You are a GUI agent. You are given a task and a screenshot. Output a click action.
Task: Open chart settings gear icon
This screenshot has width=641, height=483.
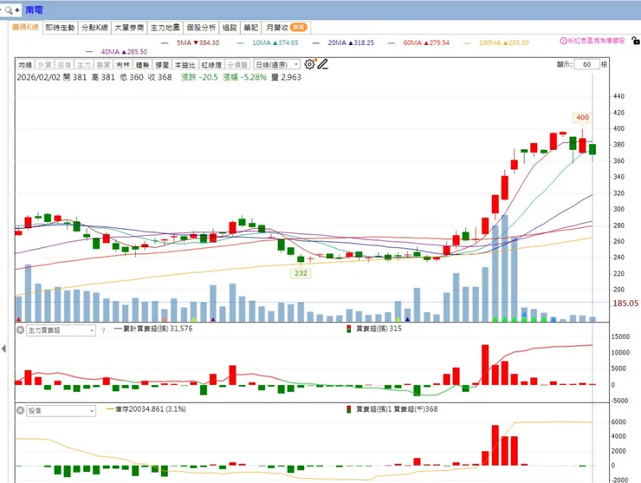pos(309,64)
